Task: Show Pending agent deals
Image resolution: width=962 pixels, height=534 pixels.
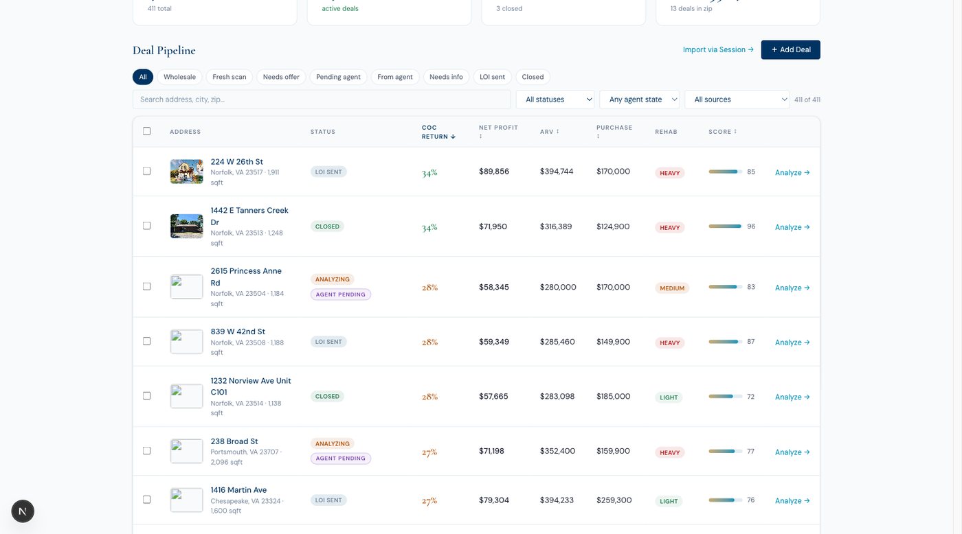Action: point(338,77)
